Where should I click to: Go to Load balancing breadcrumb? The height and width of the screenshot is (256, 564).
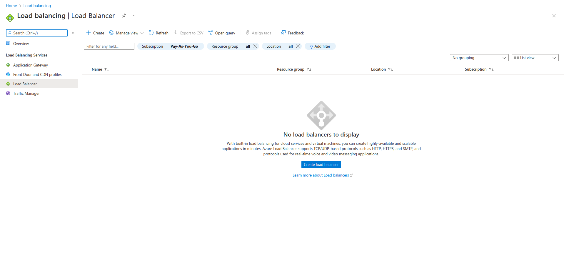(37, 6)
